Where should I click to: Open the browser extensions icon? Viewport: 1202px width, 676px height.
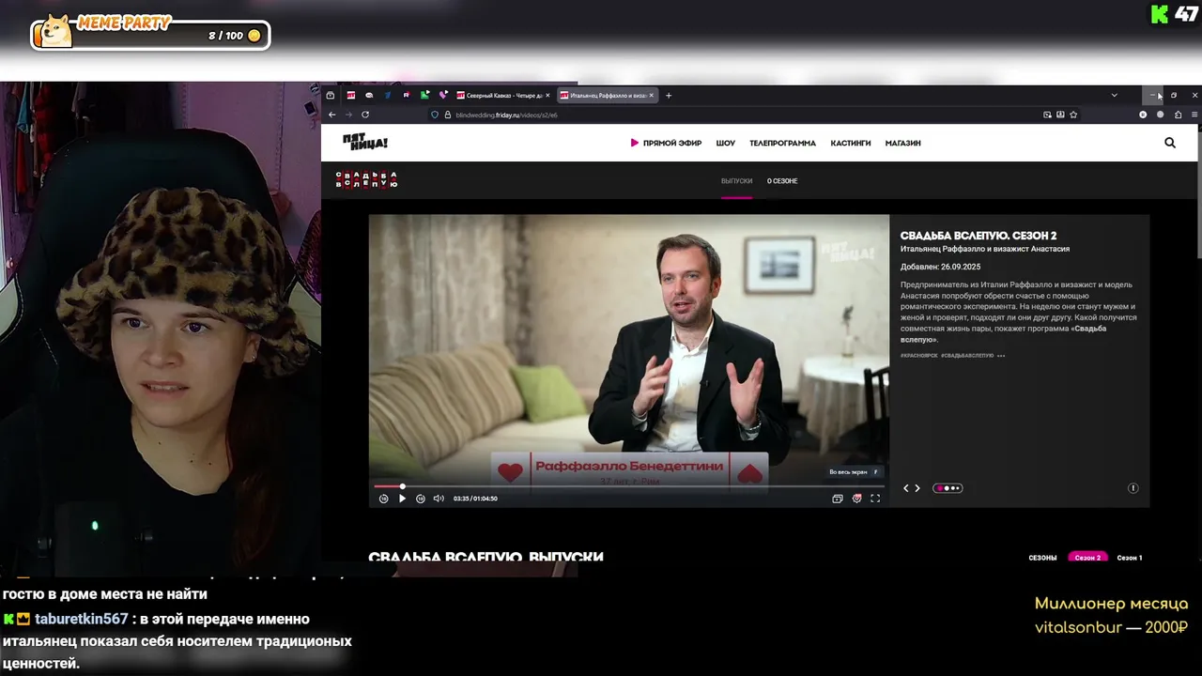pos(1178,115)
